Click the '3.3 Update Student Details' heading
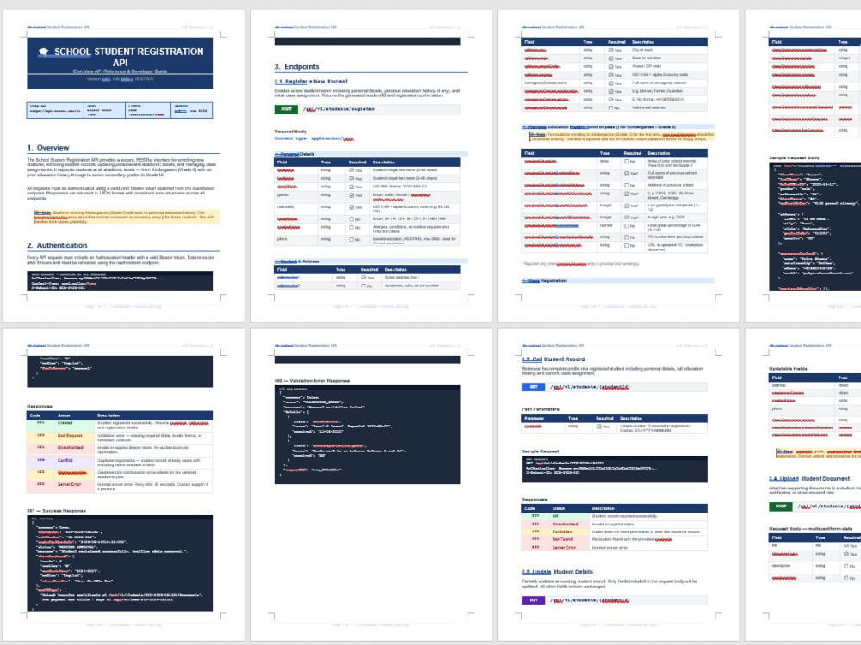The width and height of the screenshot is (861, 645). pos(557,572)
